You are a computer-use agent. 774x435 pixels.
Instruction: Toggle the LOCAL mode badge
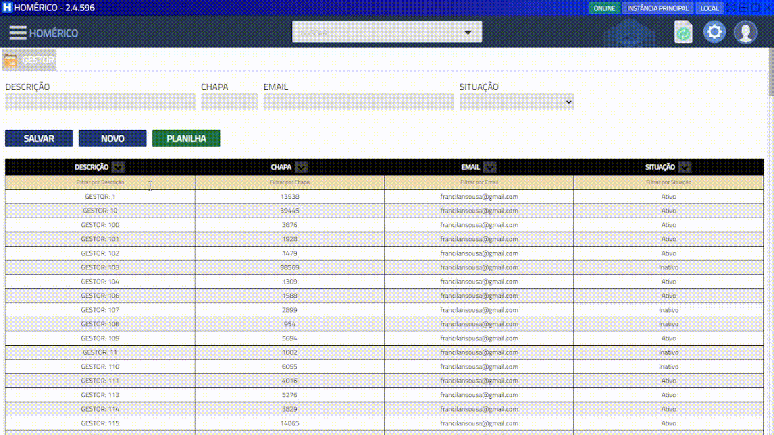[709, 8]
